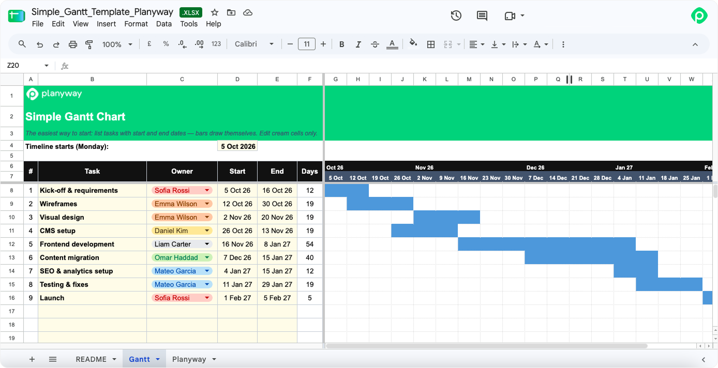Open the comments panel
718x368 pixels.
pyautogui.click(x=482, y=16)
